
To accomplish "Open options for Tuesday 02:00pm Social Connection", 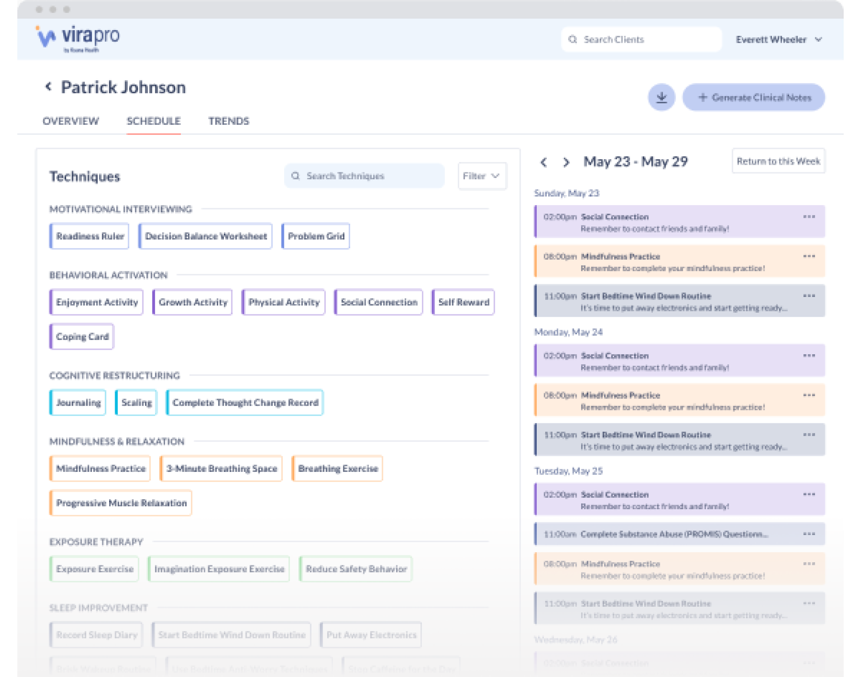I will click(809, 494).
